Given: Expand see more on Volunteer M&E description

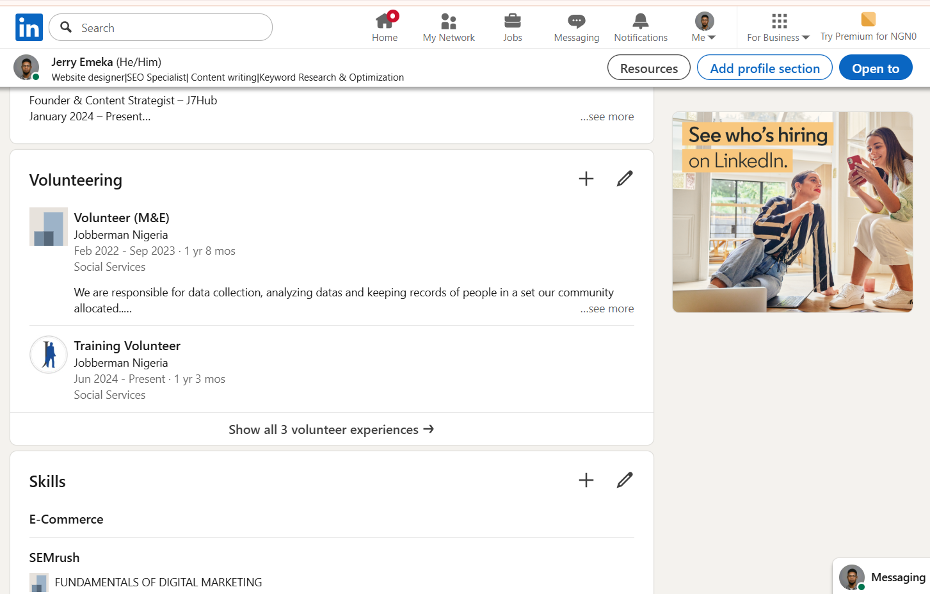Looking at the screenshot, I should 607,308.
